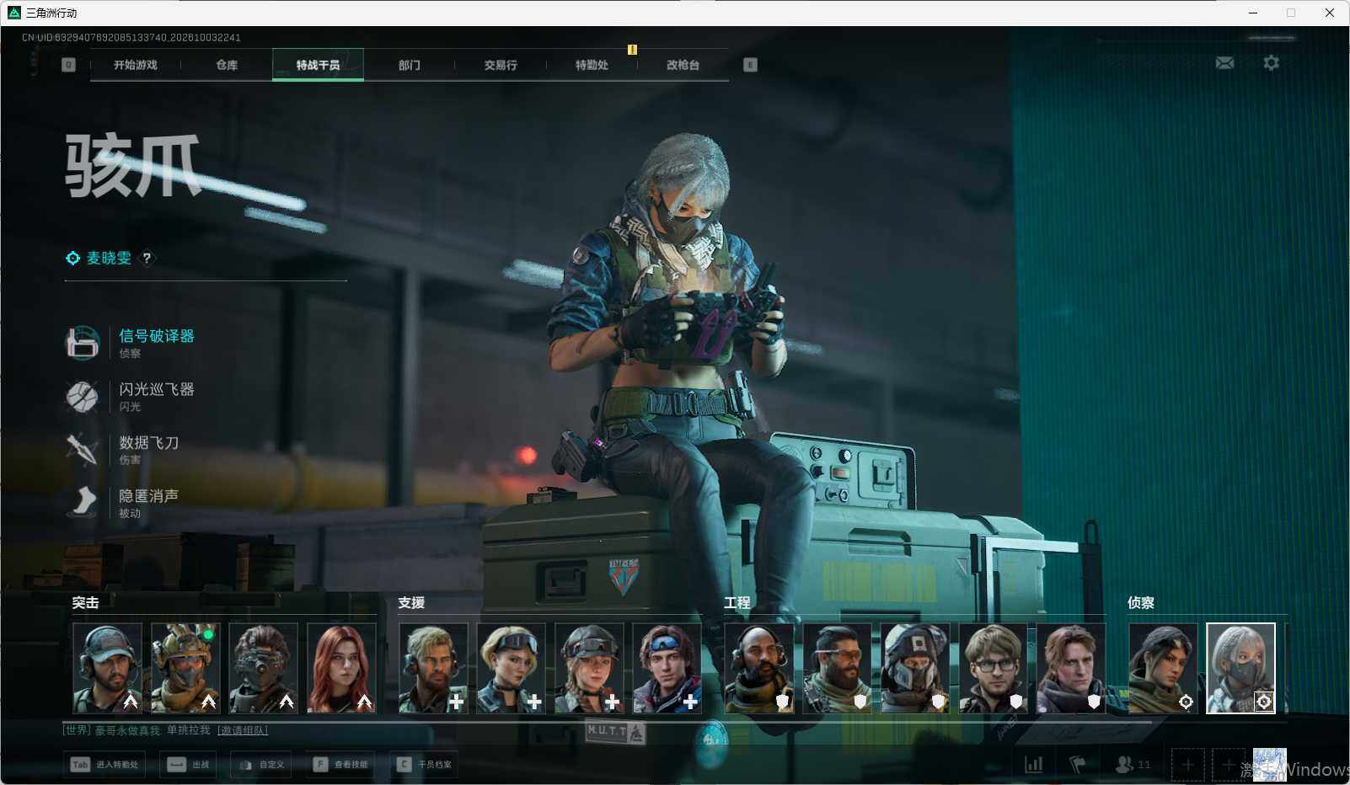This screenshot has width=1350, height=785.
Task: Open the 干员档案 operator profile button
Action: tap(424, 764)
